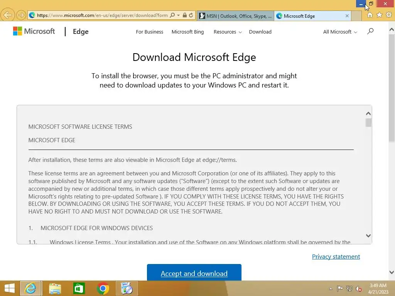The image size is (395, 296).
Task: Click the muted volume tray icon
Action: [359, 289]
